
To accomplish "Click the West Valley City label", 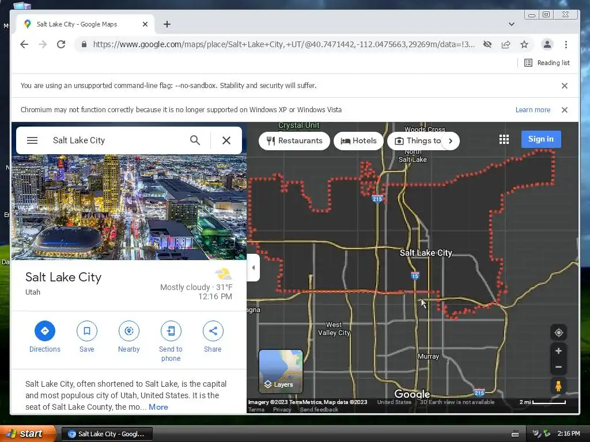I will click(334, 329).
